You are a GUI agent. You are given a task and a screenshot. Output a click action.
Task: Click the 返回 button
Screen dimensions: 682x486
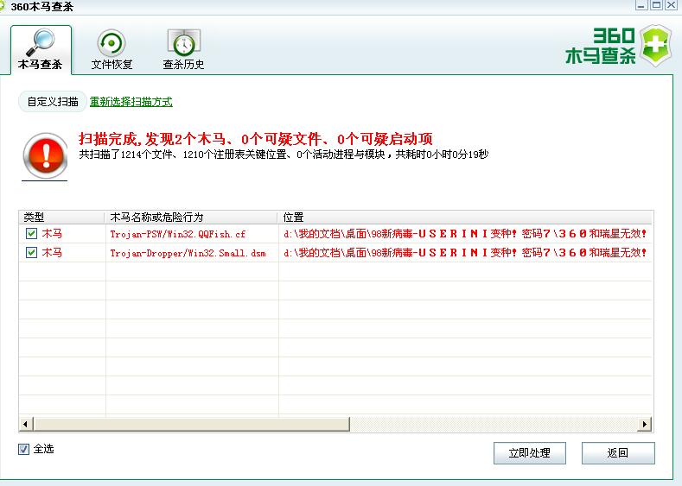[618, 453]
